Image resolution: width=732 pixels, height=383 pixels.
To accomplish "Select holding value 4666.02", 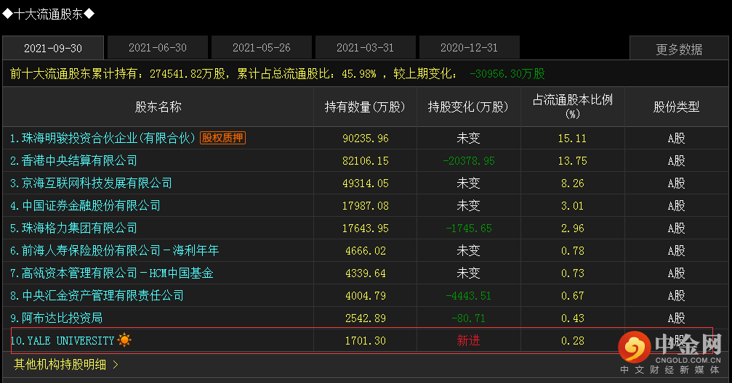I will [x=366, y=251].
